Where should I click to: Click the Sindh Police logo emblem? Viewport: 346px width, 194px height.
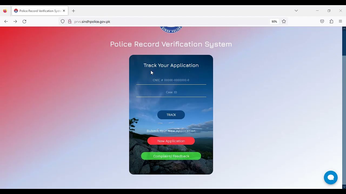(171, 30)
